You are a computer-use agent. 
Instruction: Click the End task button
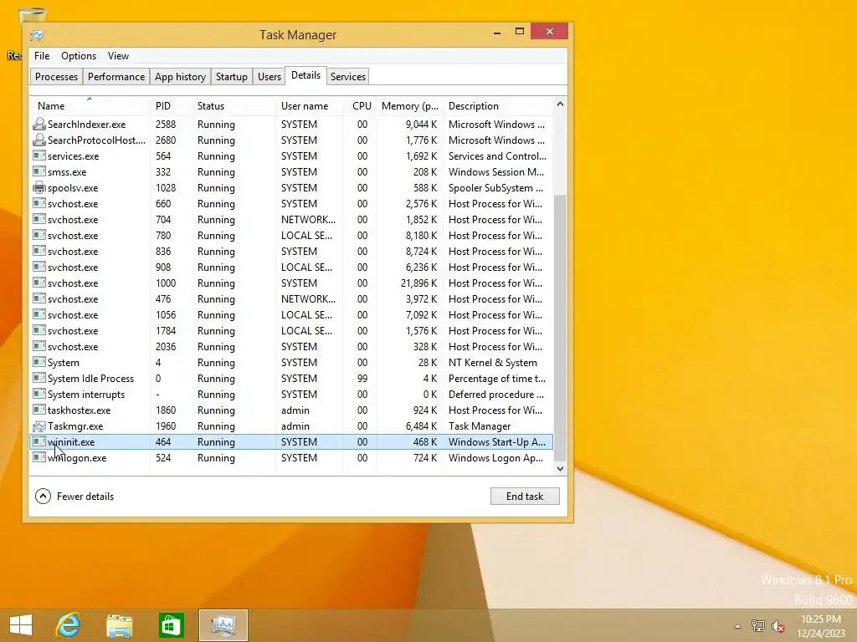point(525,497)
